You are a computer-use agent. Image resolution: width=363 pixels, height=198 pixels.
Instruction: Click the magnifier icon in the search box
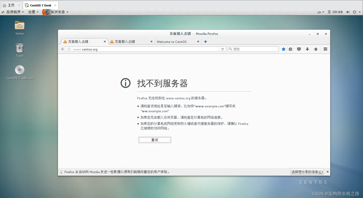tap(231, 49)
